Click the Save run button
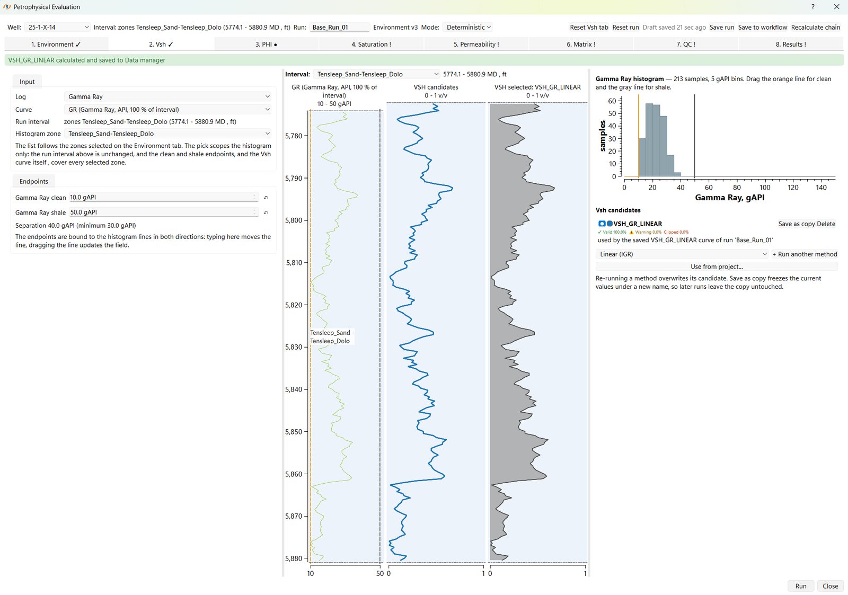 point(722,28)
